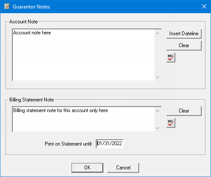Click the Billing Statement Note scroll down arrow

[x=157, y=128]
